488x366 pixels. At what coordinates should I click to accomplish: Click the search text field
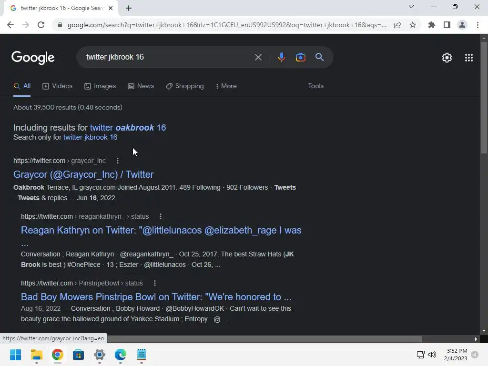pyautogui.click(x=168, y=57)
